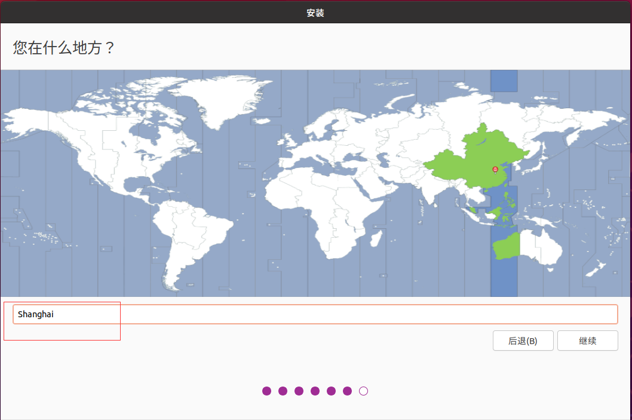Select the green Western Australia region
Image resolution: width=632 pixels, height=420 pixels.
(x=507, y=247)
